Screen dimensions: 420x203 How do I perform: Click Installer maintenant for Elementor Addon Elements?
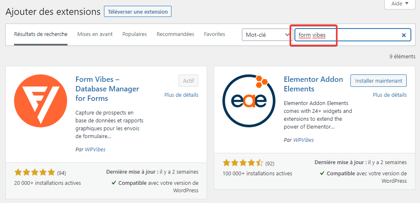click(379, 81)
